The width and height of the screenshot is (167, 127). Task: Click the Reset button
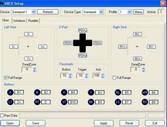click(129, 123)
